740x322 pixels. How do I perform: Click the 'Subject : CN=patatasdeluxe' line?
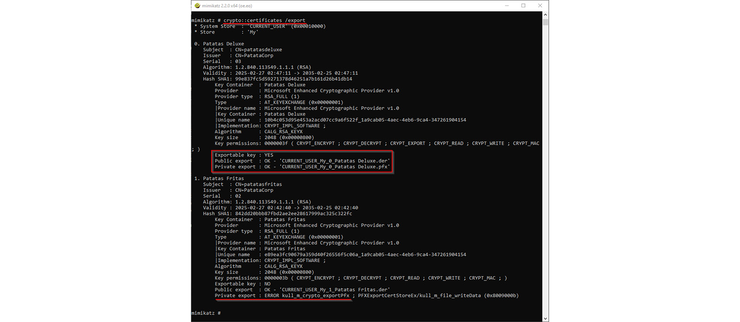click(x=242, y=50)
